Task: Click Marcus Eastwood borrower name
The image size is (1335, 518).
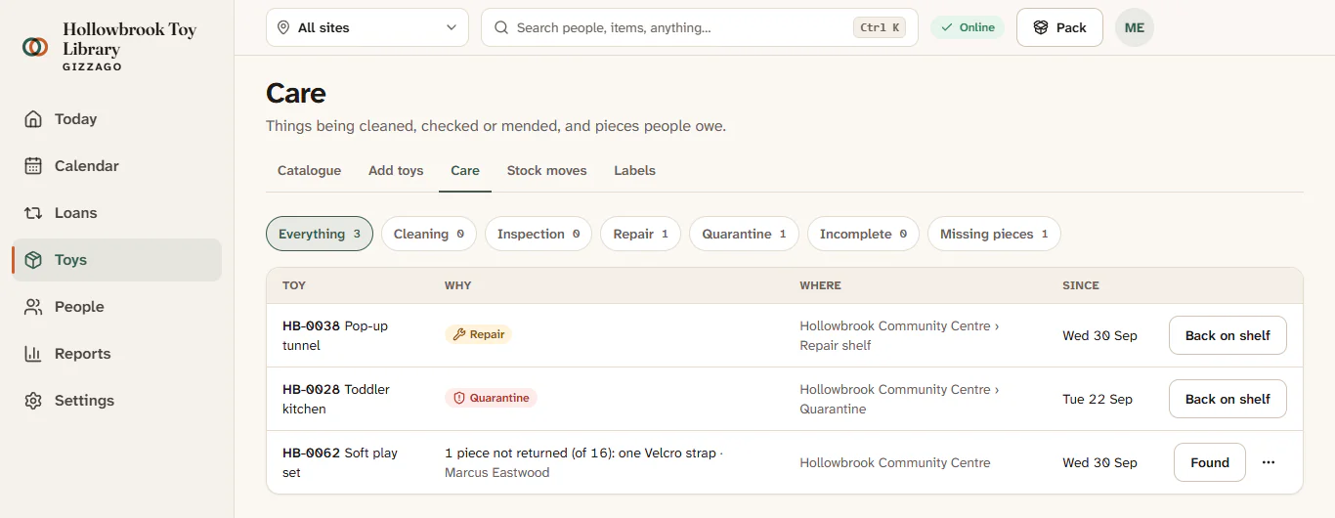Action: pyautogui.click(x=496, y=473)
